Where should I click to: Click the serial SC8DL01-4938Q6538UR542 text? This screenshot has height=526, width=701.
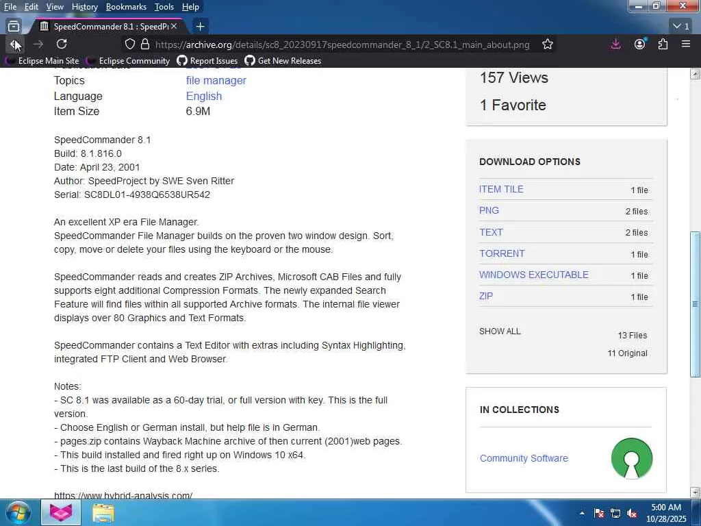pyautogui.click(x=147, y=195)
